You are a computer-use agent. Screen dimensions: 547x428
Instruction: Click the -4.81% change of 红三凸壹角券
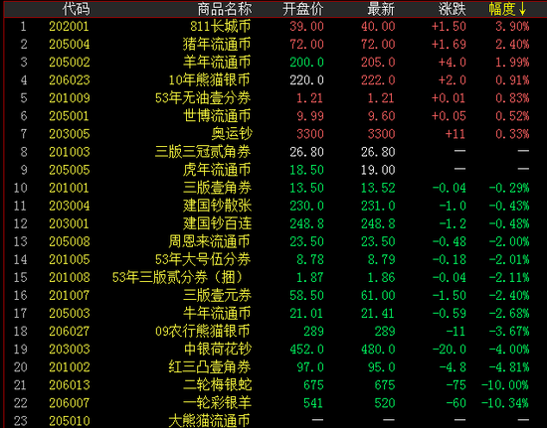tap(508, 367)
